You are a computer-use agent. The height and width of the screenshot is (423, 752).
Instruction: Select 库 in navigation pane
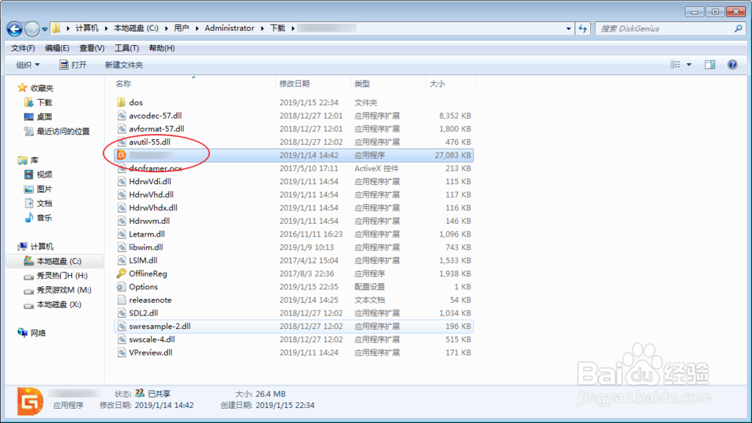click(29, 160)
